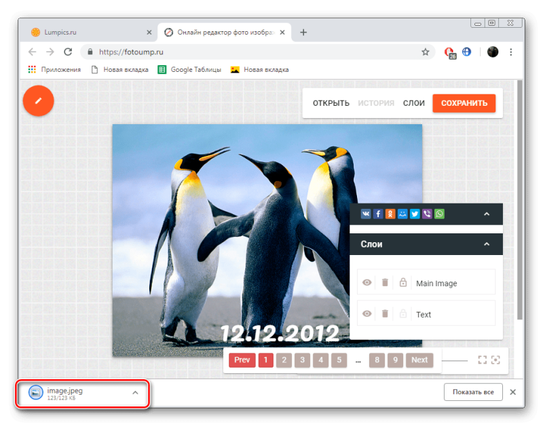Image resolution: width=543 pixels, height=426 pixels.
Task: Lock the Text layer
Action: (x=402, y=314)
